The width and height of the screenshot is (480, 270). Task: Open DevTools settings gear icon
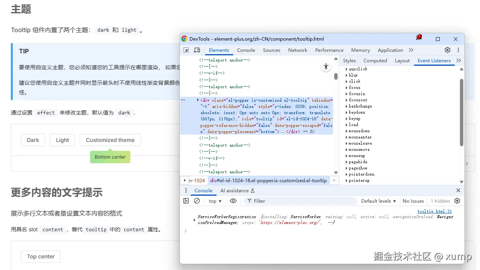coord(448,50)
